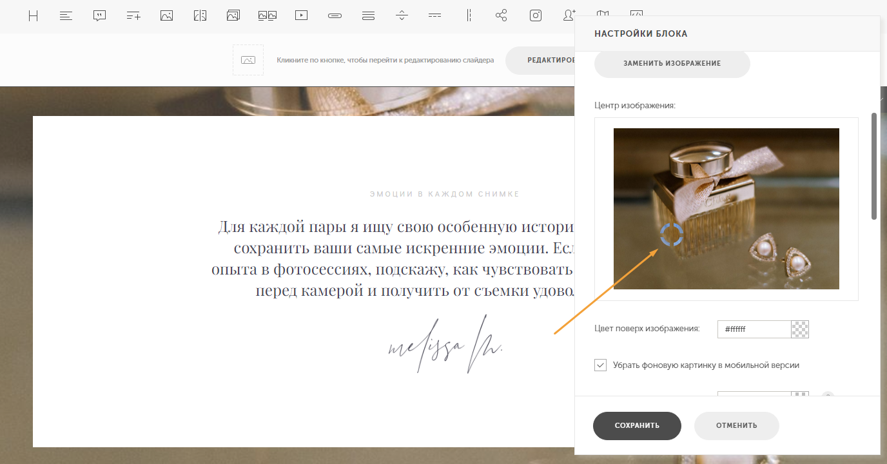Add a quote block from toolbar

click(x=99, y=16)
